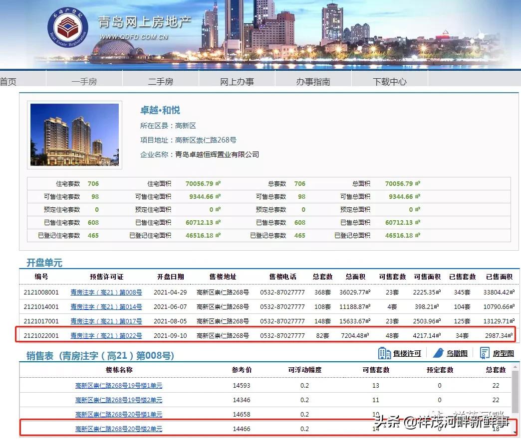The width and height of the screenshot is (521, 440).
Task: View details for 崇仁路268号20号楼1单元
Action: coord(118,414)
